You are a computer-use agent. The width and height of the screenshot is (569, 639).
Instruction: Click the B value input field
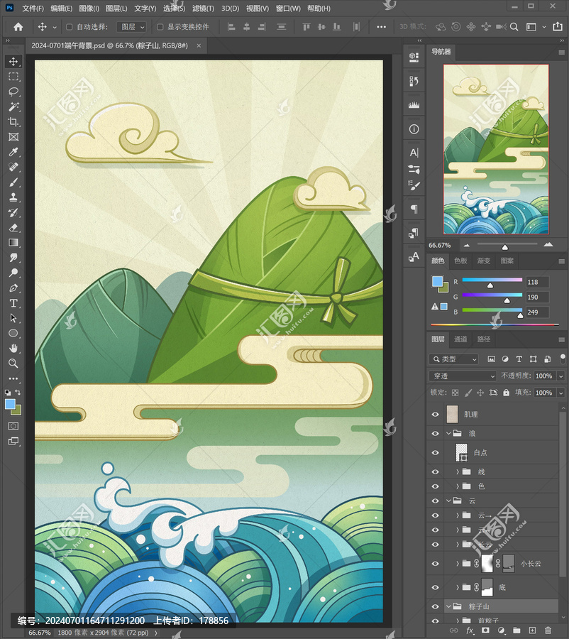coord(537,312)
